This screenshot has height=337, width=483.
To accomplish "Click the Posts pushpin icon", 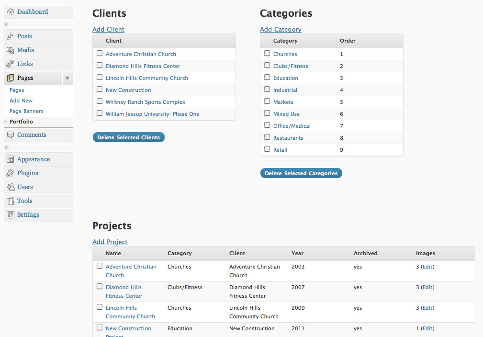I will 10,36.
